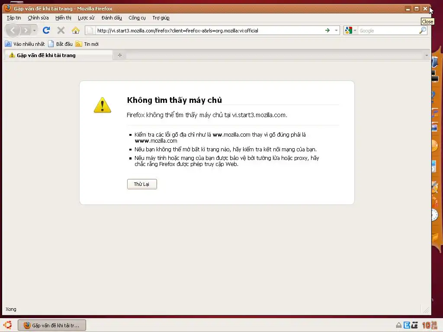Maximize the Firefox window

point(417,9)
